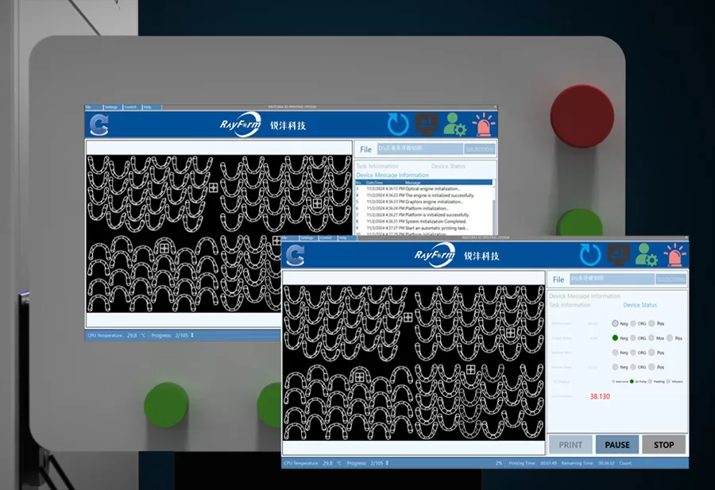Click the circular arrow icon top-left of banner
Viewport: 715px width, 490px height.
point(296,255)
